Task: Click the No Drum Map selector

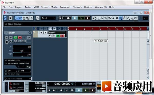Action: pos(18,74)
